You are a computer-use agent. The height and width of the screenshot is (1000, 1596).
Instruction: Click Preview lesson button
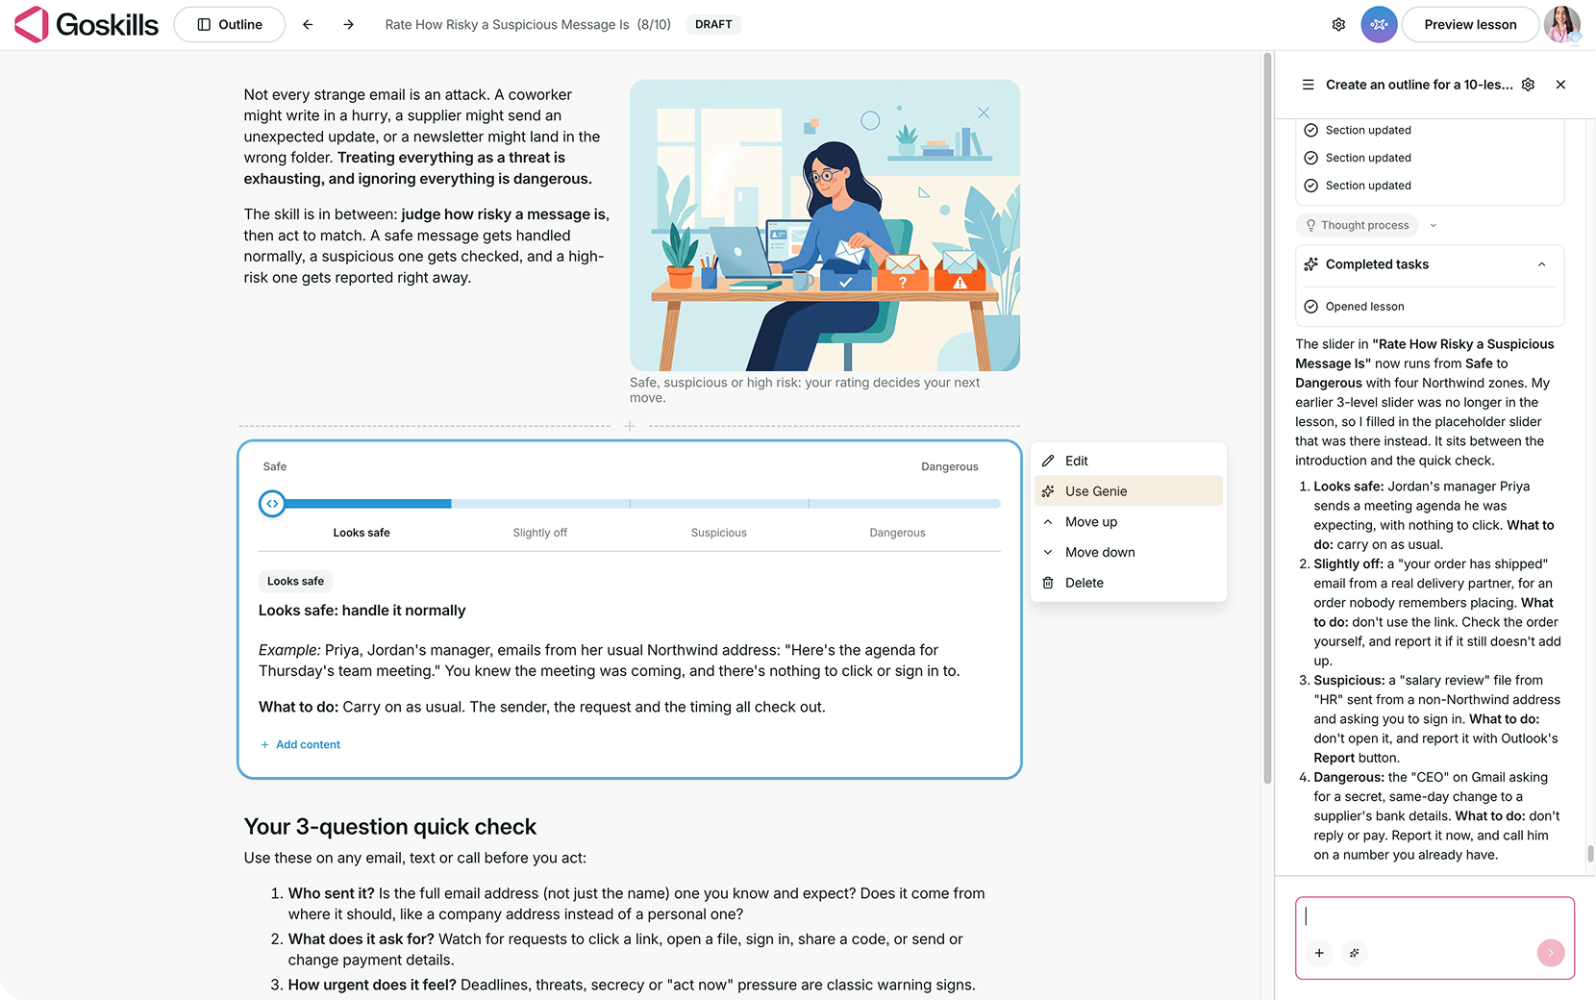pyautogui.click(x=1470, y=24)
